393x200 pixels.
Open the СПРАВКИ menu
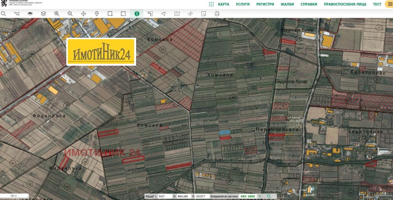309,4
